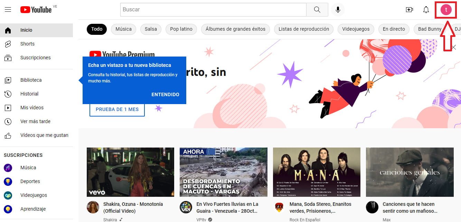Select Álbumes de grandes éxitos chip
This screenshot has height=222, width=461.
pyautogui.click(x=235, y=29)
